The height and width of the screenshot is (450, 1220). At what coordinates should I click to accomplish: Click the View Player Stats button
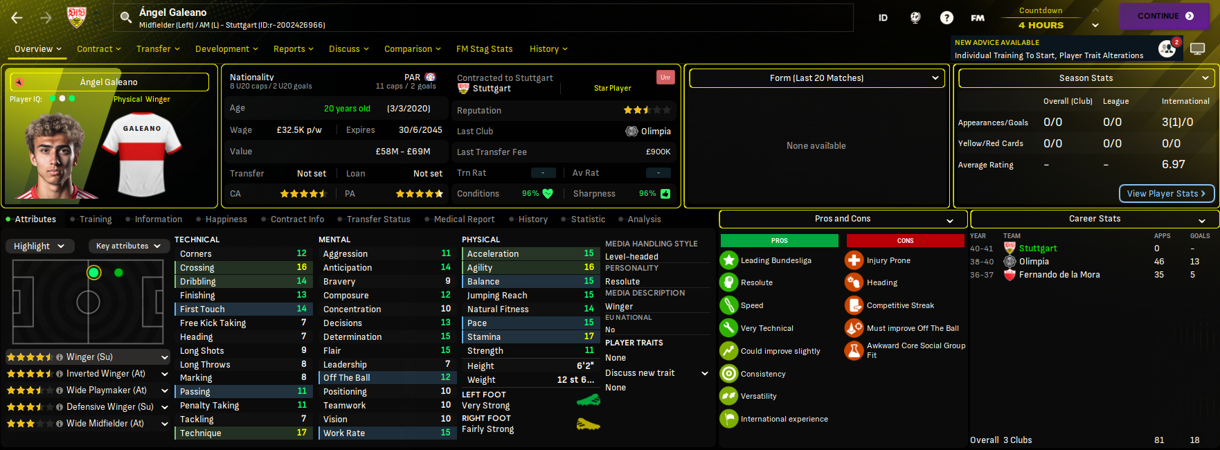click(1166, 193)
